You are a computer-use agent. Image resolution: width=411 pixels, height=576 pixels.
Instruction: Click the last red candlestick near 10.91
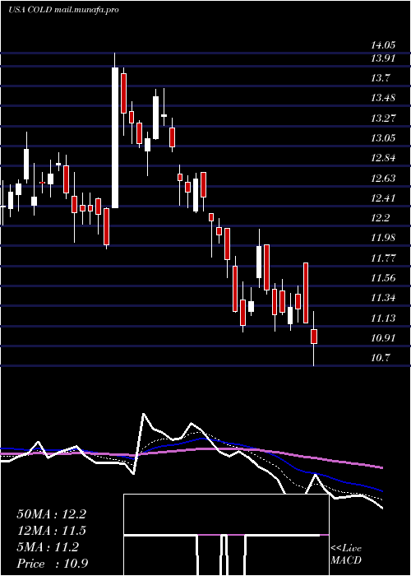314,337
